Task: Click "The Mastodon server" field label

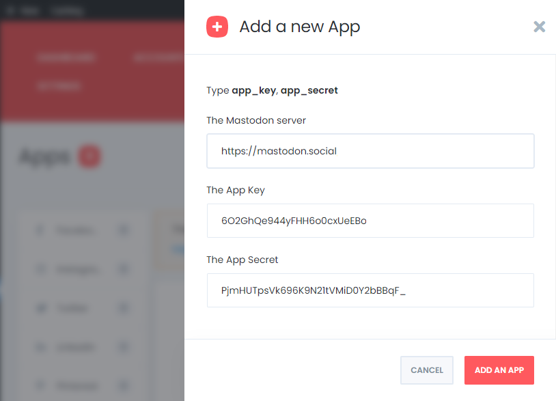Action: [x=256, y=120]
